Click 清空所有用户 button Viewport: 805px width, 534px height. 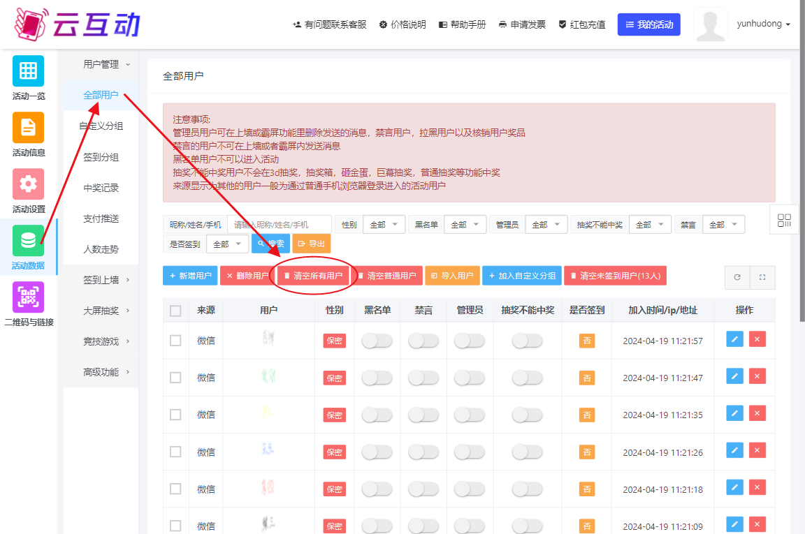[313, 276]
